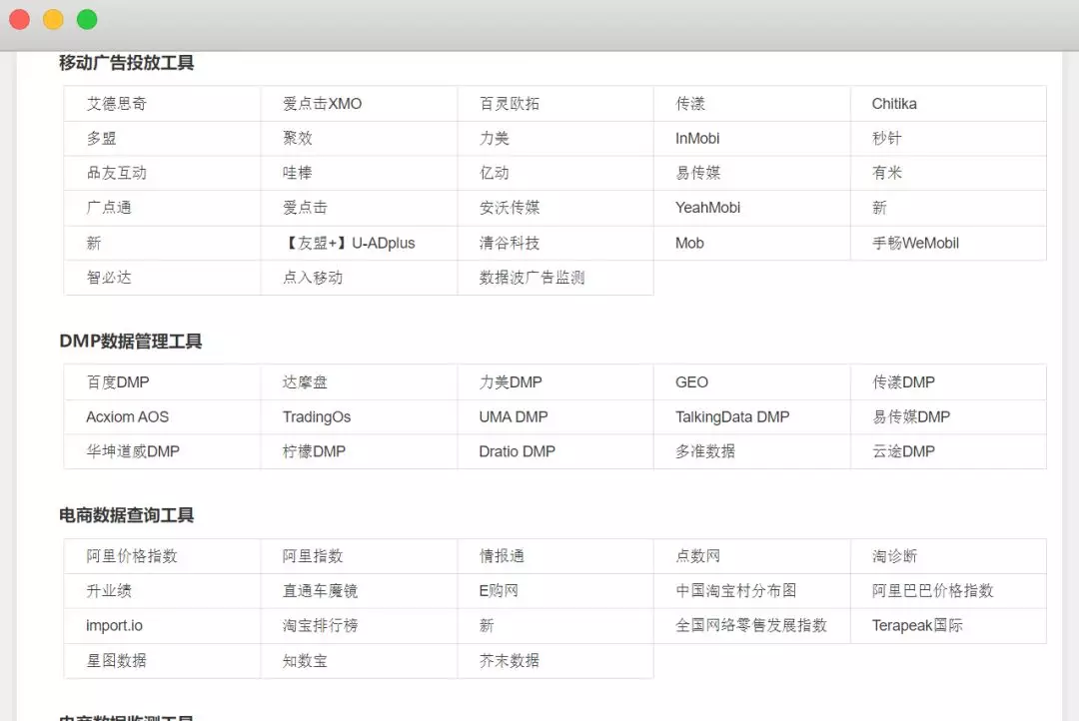This screenshot has height=721, width=1079.
Task: Open the Terapeak国际 entry
Action: [916, 625]
